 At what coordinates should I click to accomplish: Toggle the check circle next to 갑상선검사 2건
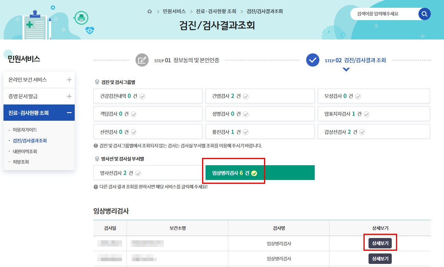(x=362, y=132)
